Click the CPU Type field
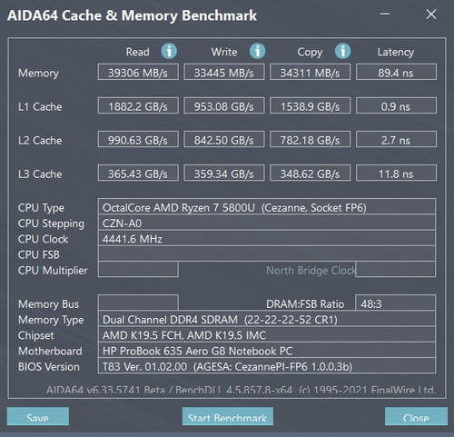 [267, 207]
